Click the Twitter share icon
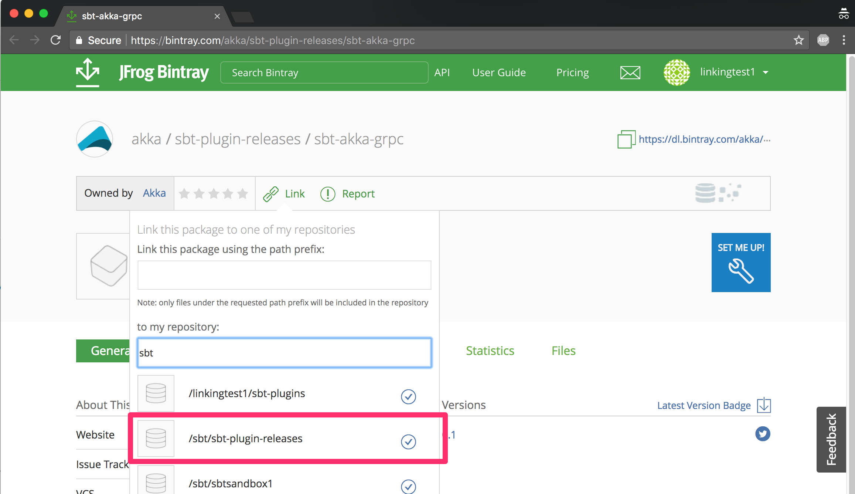The image size is (855, 494). point(763,434)
